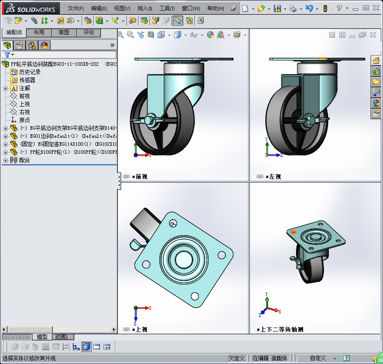Select the 原点 origin tree item
The height and width of the screenshot is (364, 383).
[x=20, y=120]
